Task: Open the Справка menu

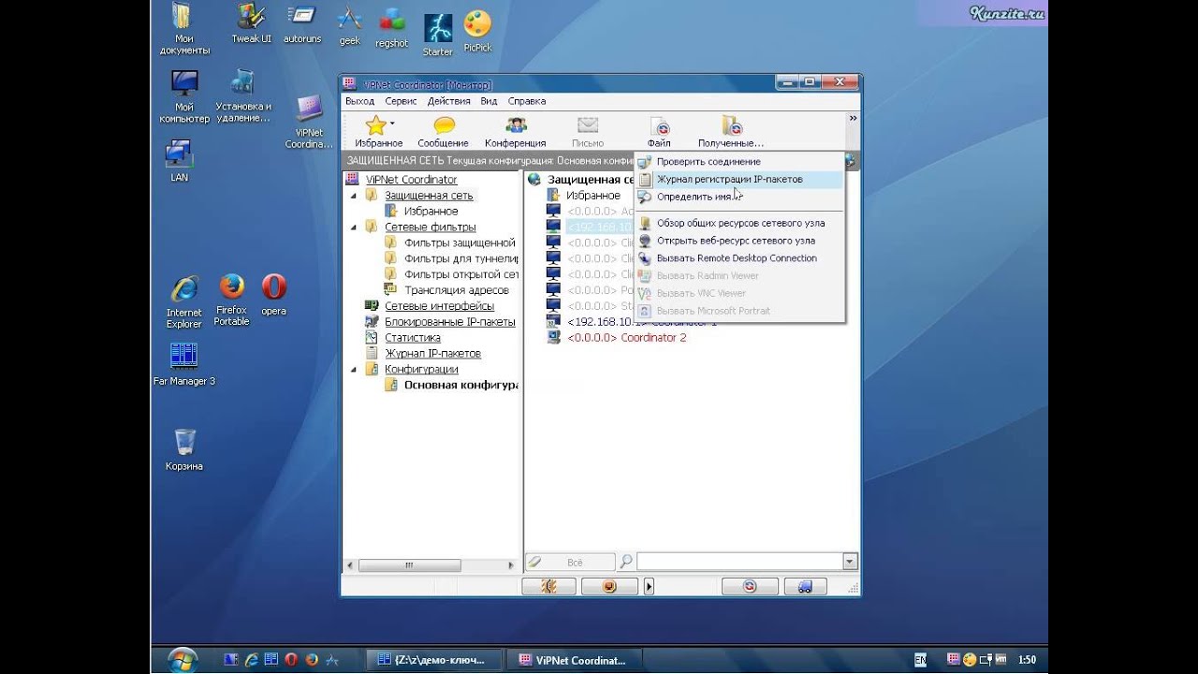Action: click(x=527, y=101)
